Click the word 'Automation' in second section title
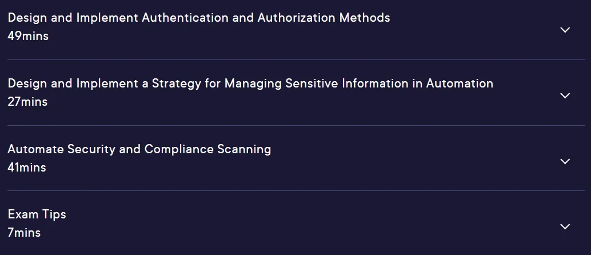Viewport: 591px width, 255px height. pyautogui.click(x=460, y=83)
